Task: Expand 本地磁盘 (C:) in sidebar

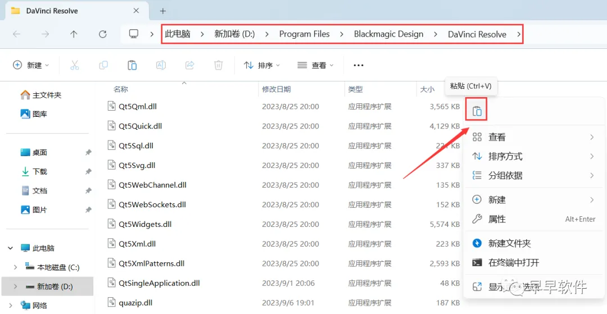Action: [x=15, y=267]
